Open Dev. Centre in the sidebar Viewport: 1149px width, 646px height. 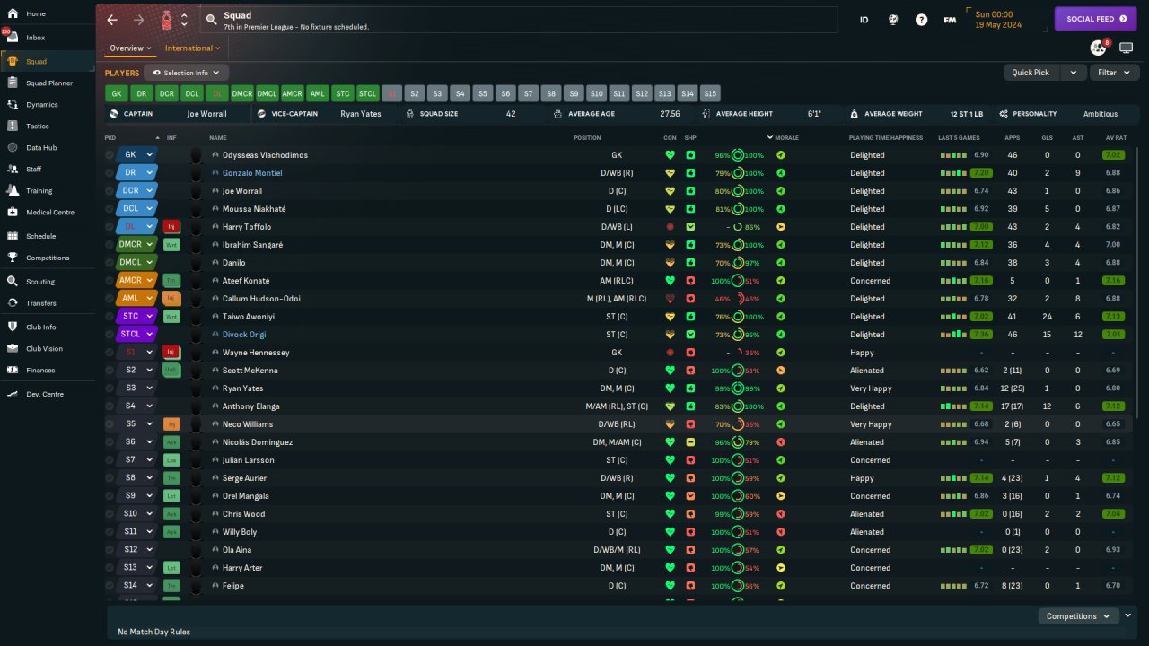[x=47, y=395]
